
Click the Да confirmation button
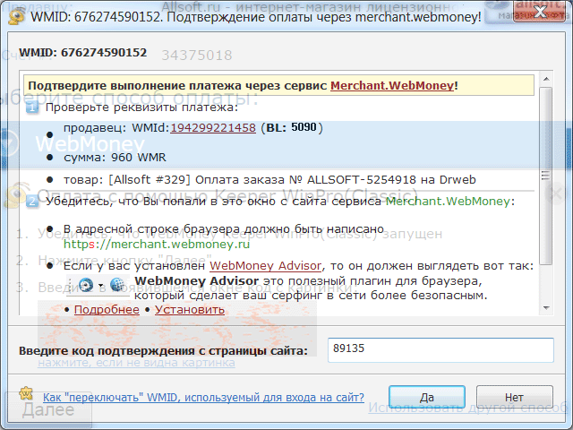427,397
